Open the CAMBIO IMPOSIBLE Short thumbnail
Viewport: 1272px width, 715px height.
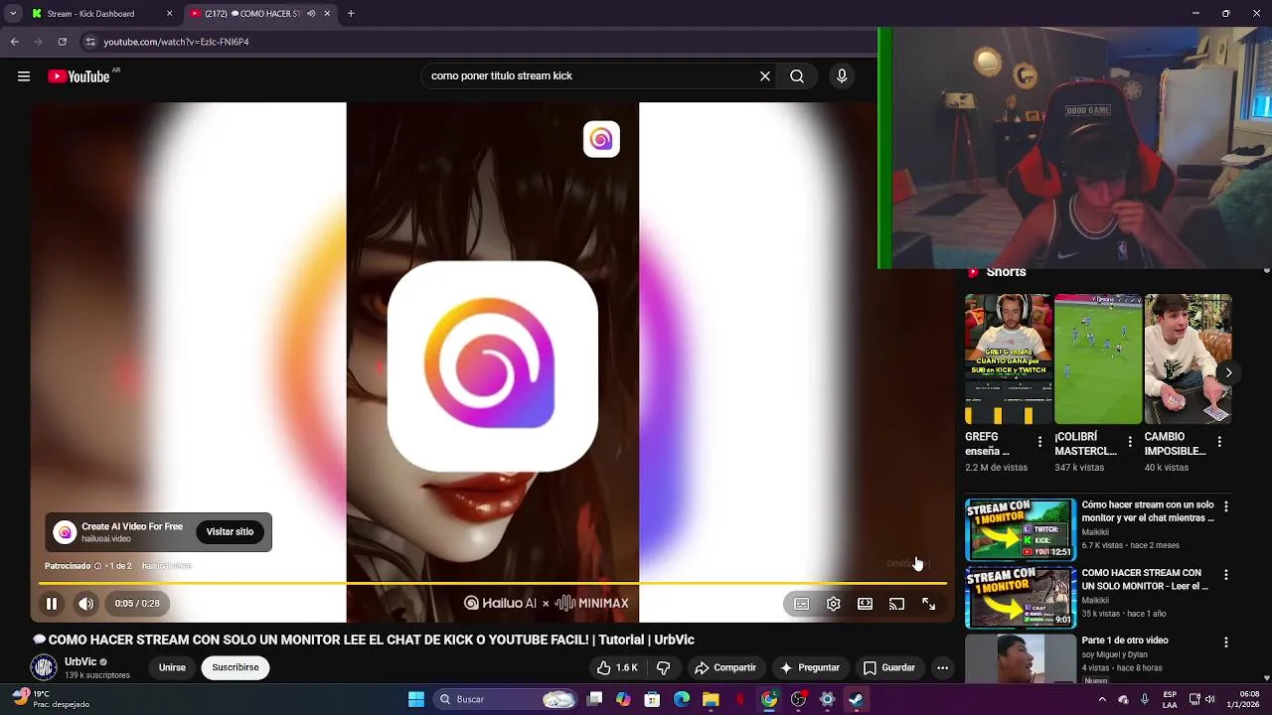(1188, 359)
